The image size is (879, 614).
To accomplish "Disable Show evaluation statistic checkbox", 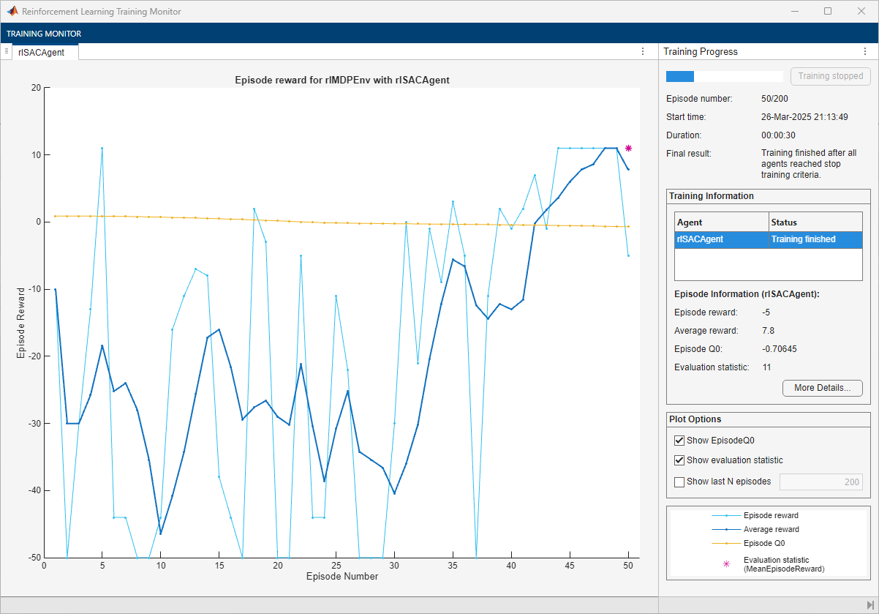I will (679, 460).
